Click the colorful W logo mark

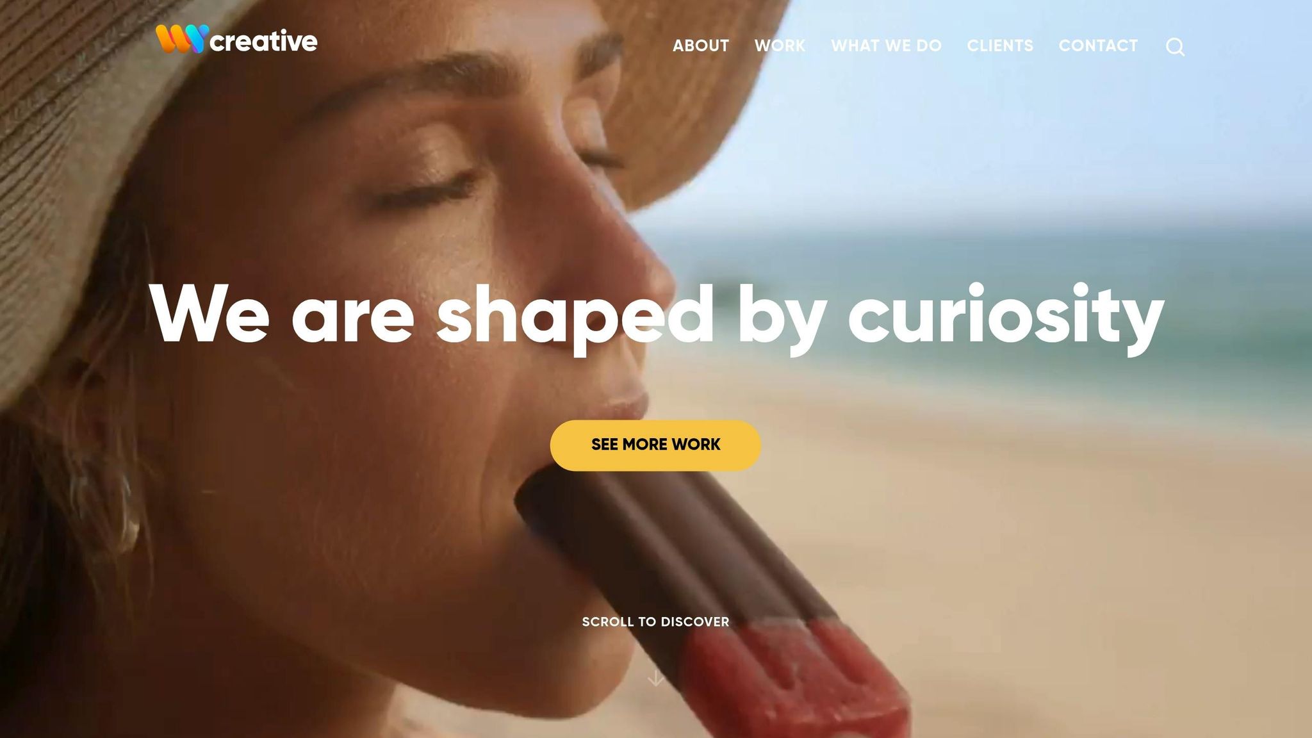183,39
